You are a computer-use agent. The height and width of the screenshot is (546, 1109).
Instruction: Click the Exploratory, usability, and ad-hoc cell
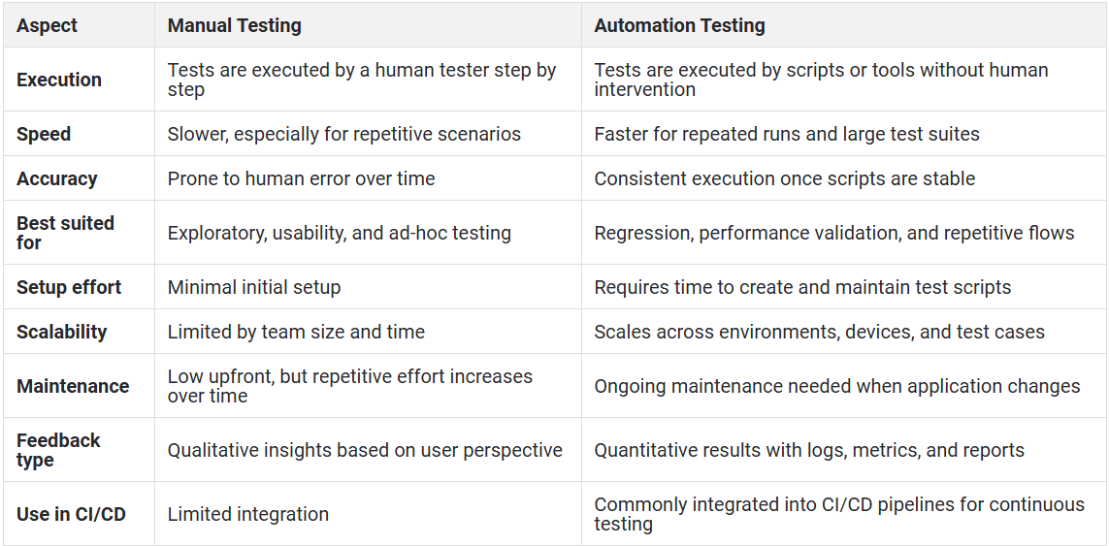pos(340,233)
